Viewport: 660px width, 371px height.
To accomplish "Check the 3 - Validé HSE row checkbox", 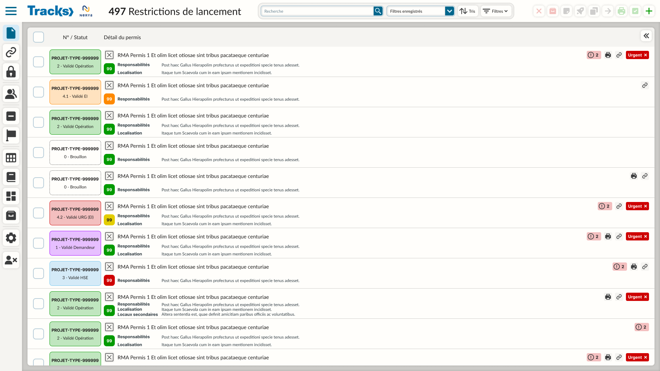I will (x=38, y=273).
